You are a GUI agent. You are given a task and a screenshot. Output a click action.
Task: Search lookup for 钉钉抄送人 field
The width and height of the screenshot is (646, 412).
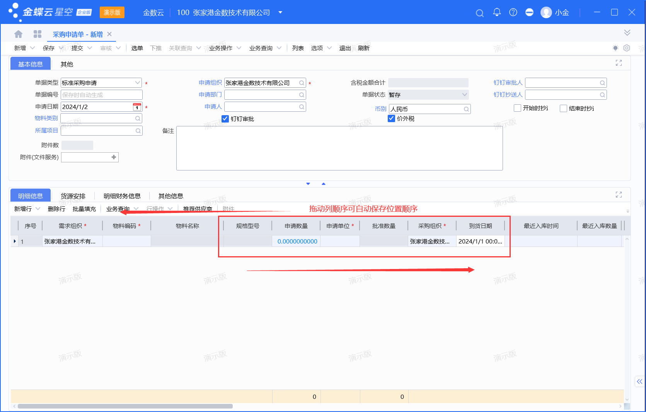tap(602, 95)
